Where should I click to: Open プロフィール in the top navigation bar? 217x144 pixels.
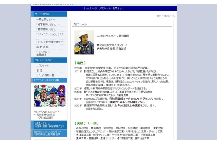[104, 8]
